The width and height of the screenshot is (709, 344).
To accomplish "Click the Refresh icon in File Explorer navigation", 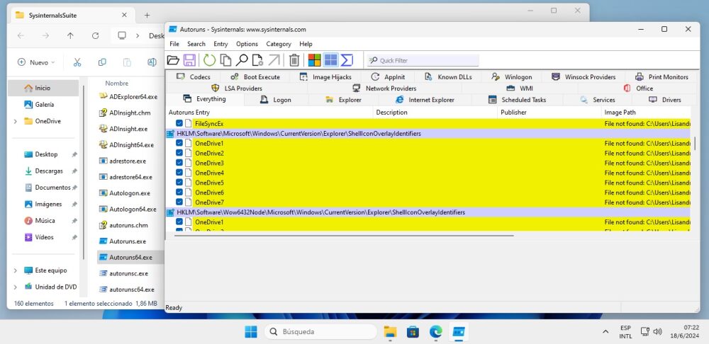I will pyautogui.click(x=95, y=35).
